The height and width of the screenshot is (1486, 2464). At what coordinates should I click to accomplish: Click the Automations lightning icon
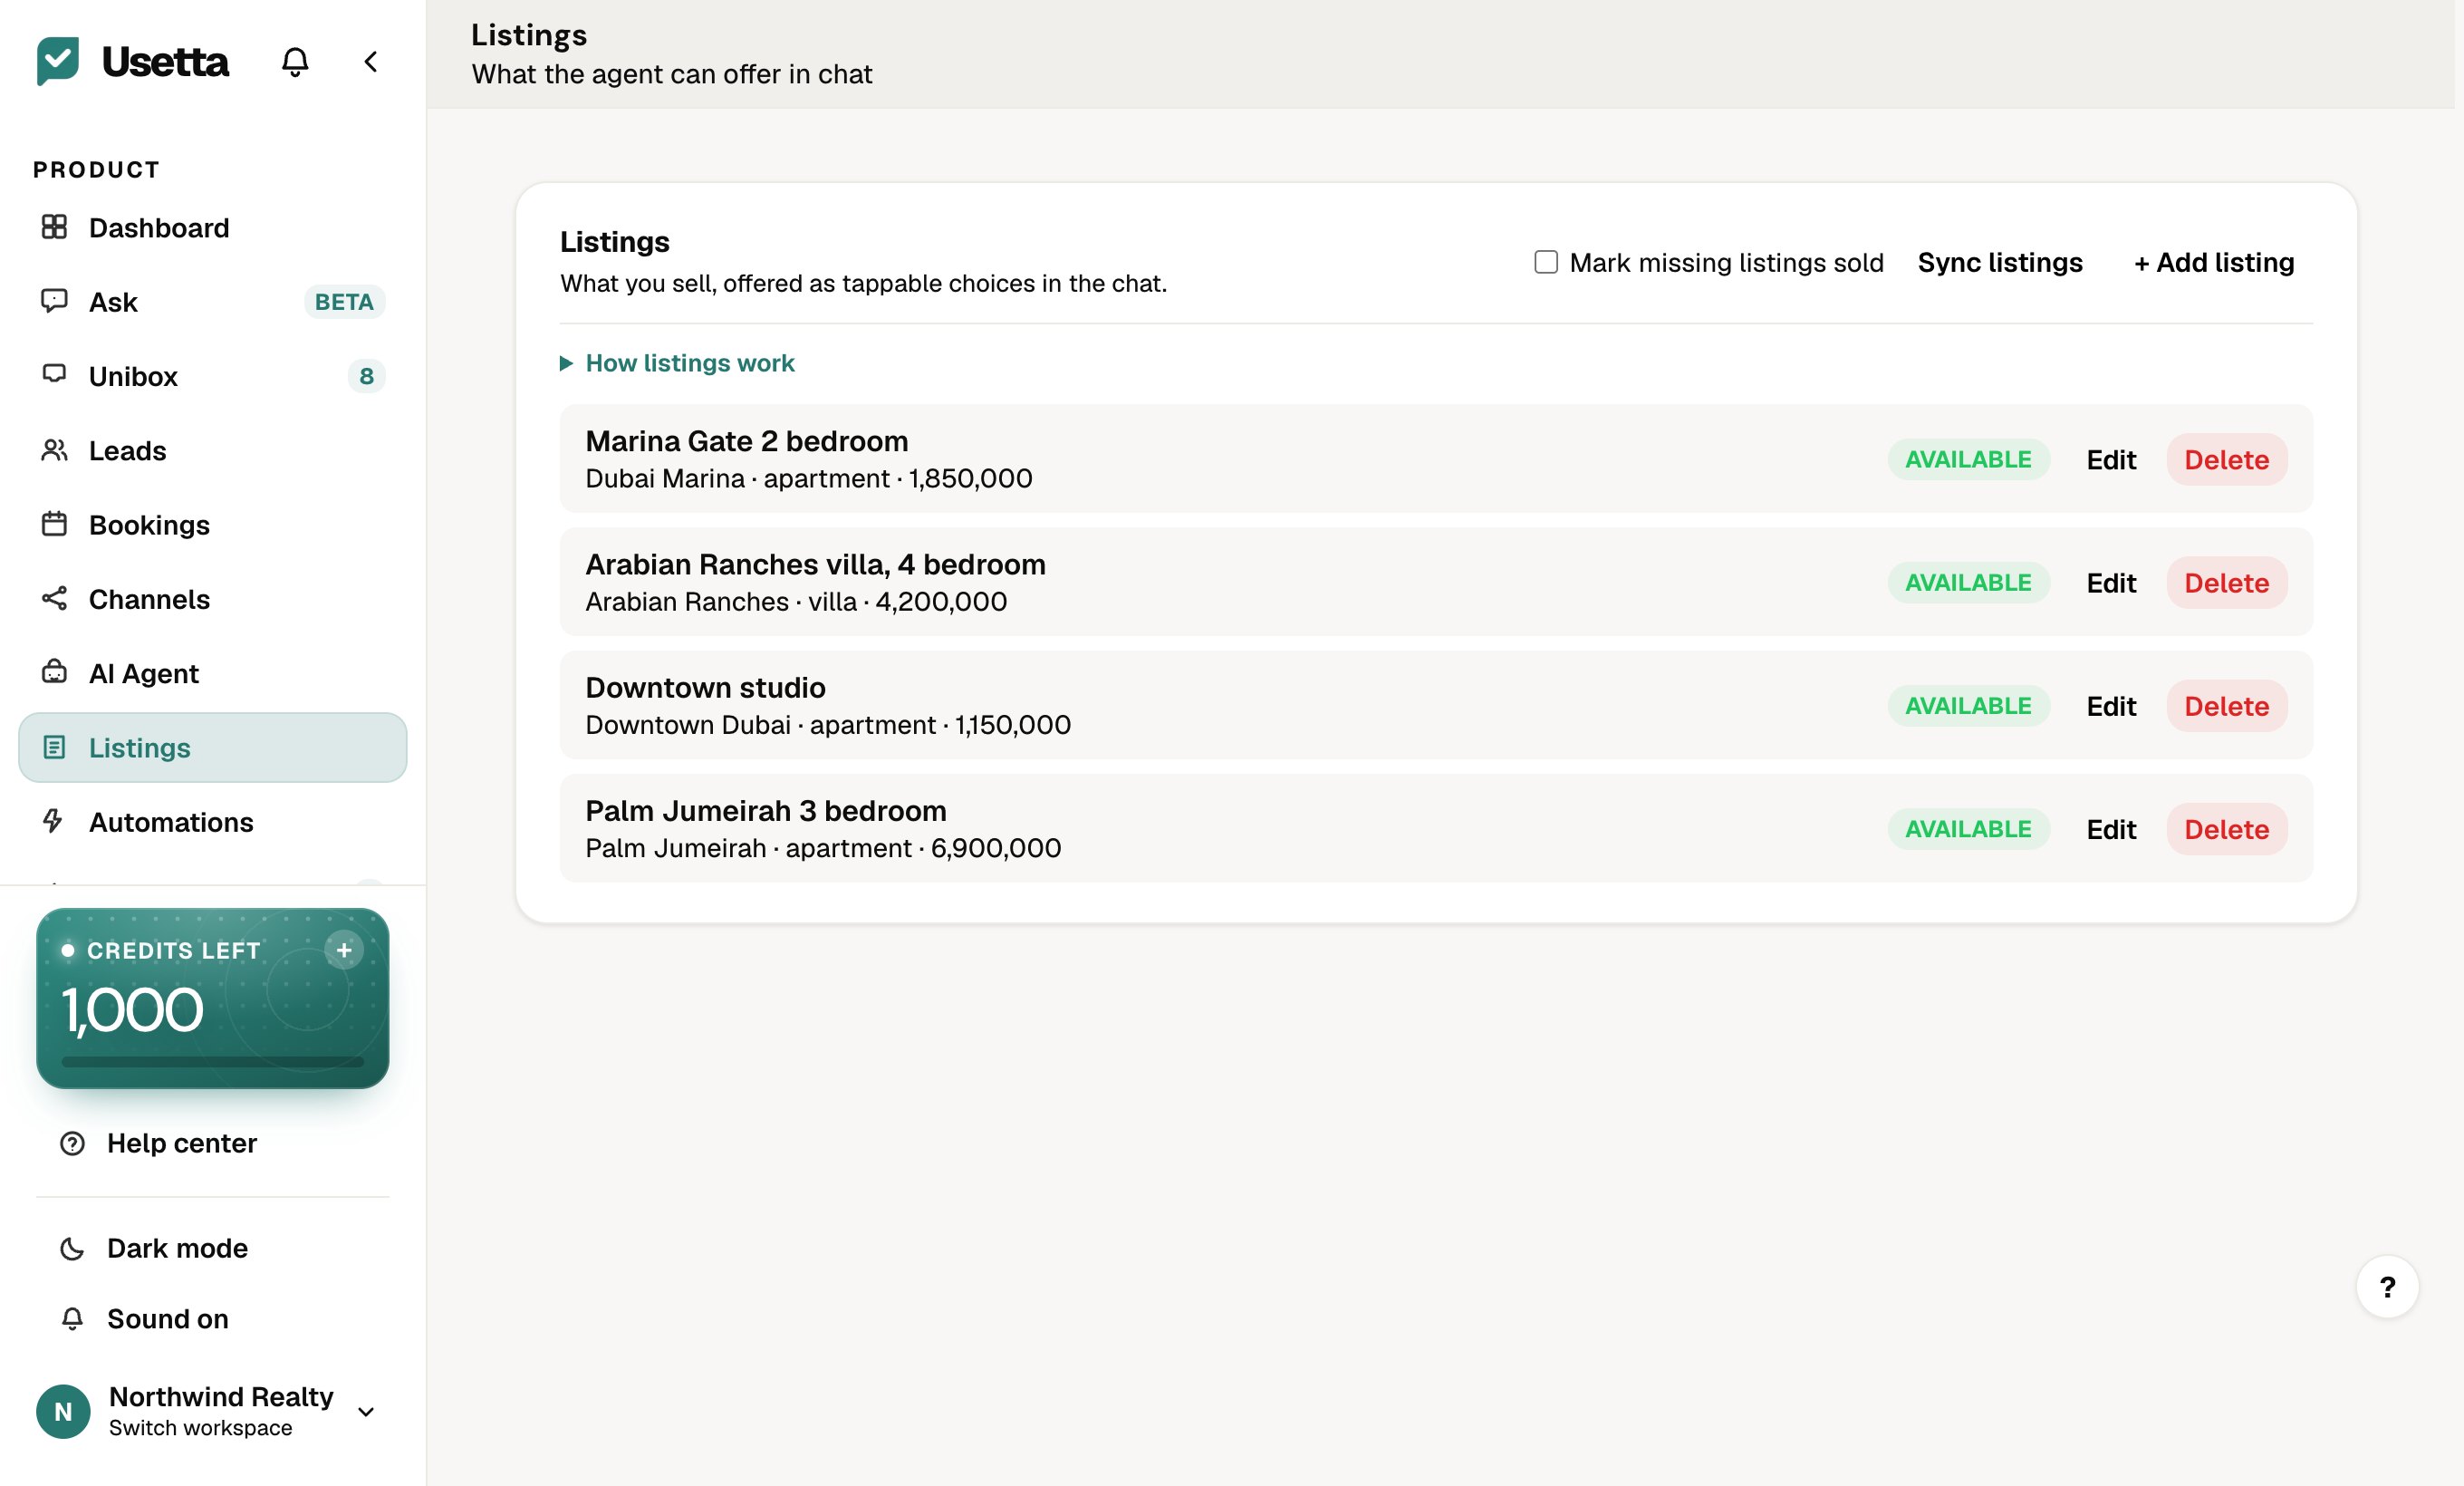(54, 821)
